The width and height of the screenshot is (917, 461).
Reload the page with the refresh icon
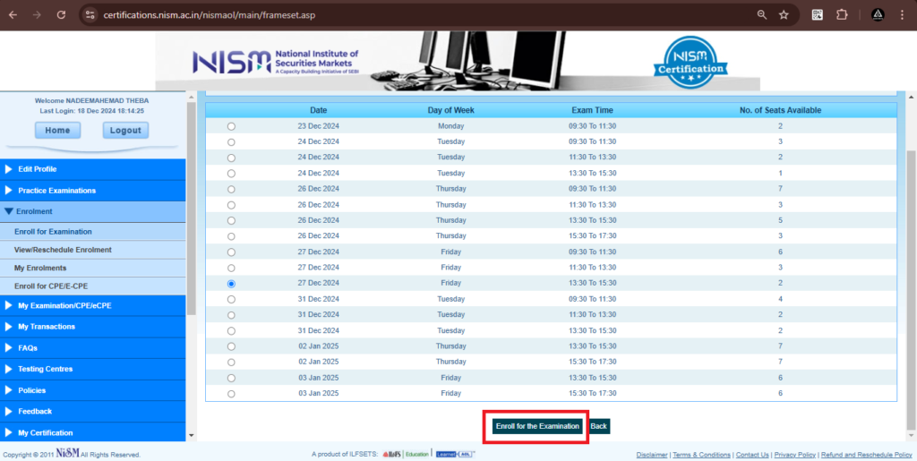pyautogui.click(x=62, y=15)
